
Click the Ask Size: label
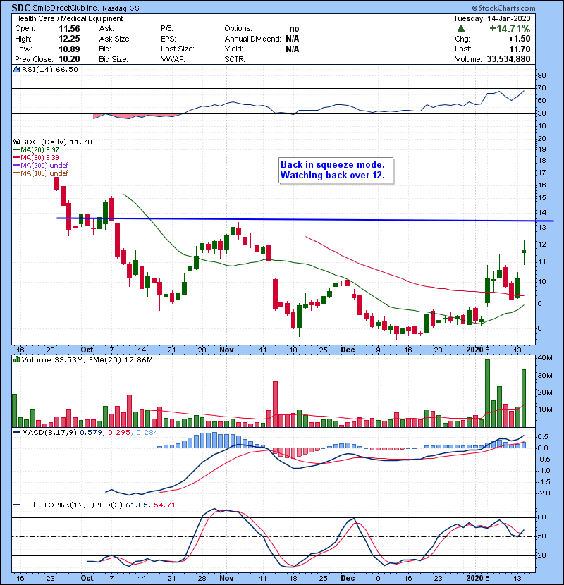(115, 39)
